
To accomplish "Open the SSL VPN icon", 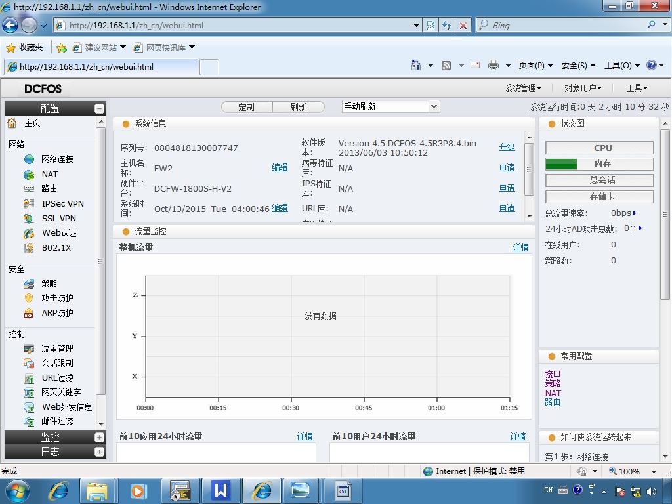I will pyautogui.click(x=29, y=218).
